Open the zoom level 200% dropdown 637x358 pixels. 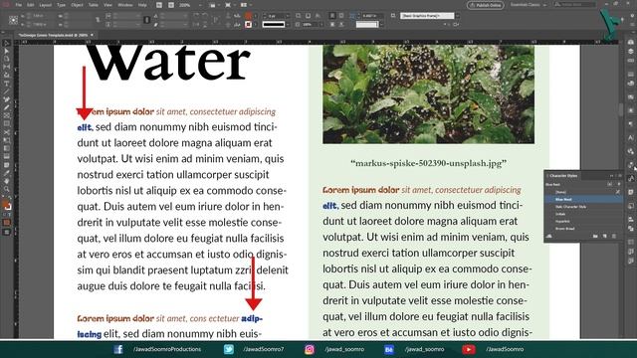pyautogui.click(x=200, y=5)
